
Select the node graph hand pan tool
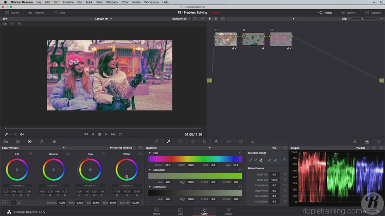click(x=216, y=19)
